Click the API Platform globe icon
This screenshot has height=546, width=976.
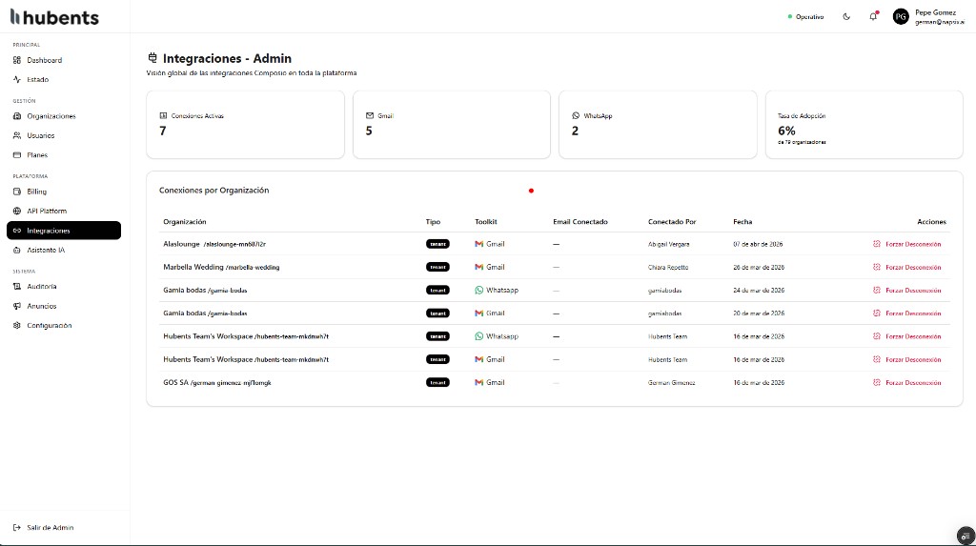click(17, 211)
